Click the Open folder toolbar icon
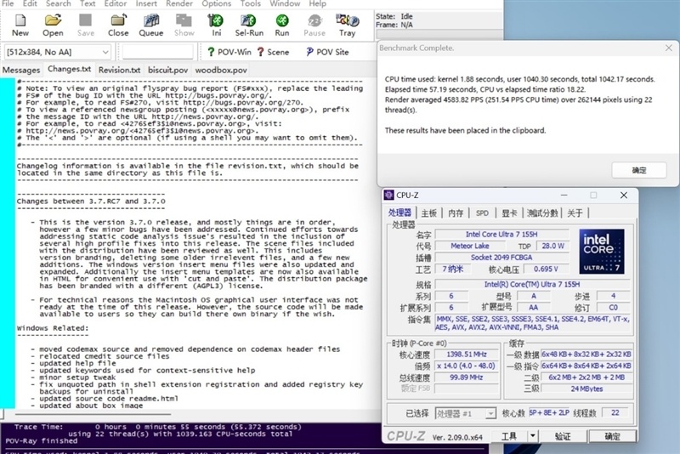680x454 pixels. click(x=53, y=24)
